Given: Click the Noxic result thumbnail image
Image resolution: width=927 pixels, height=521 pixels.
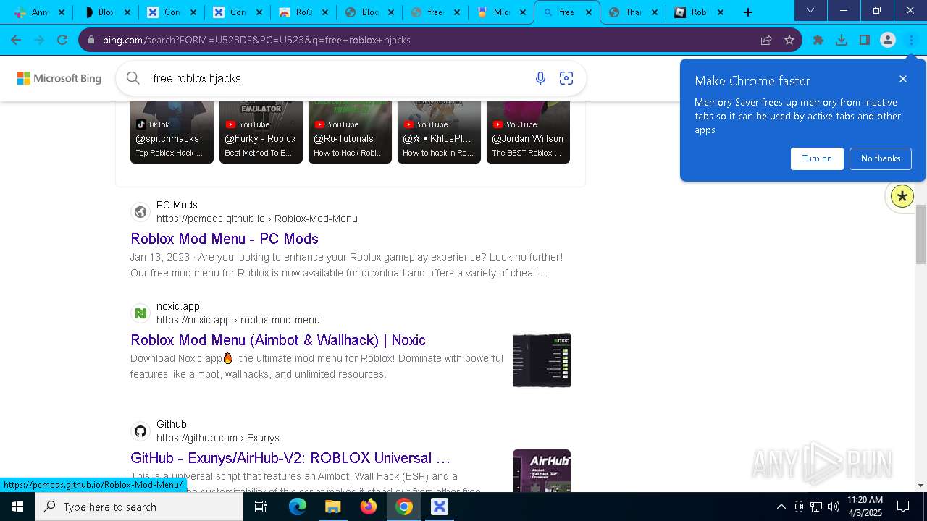Looking at the screenshot, I should coord(542,360).
